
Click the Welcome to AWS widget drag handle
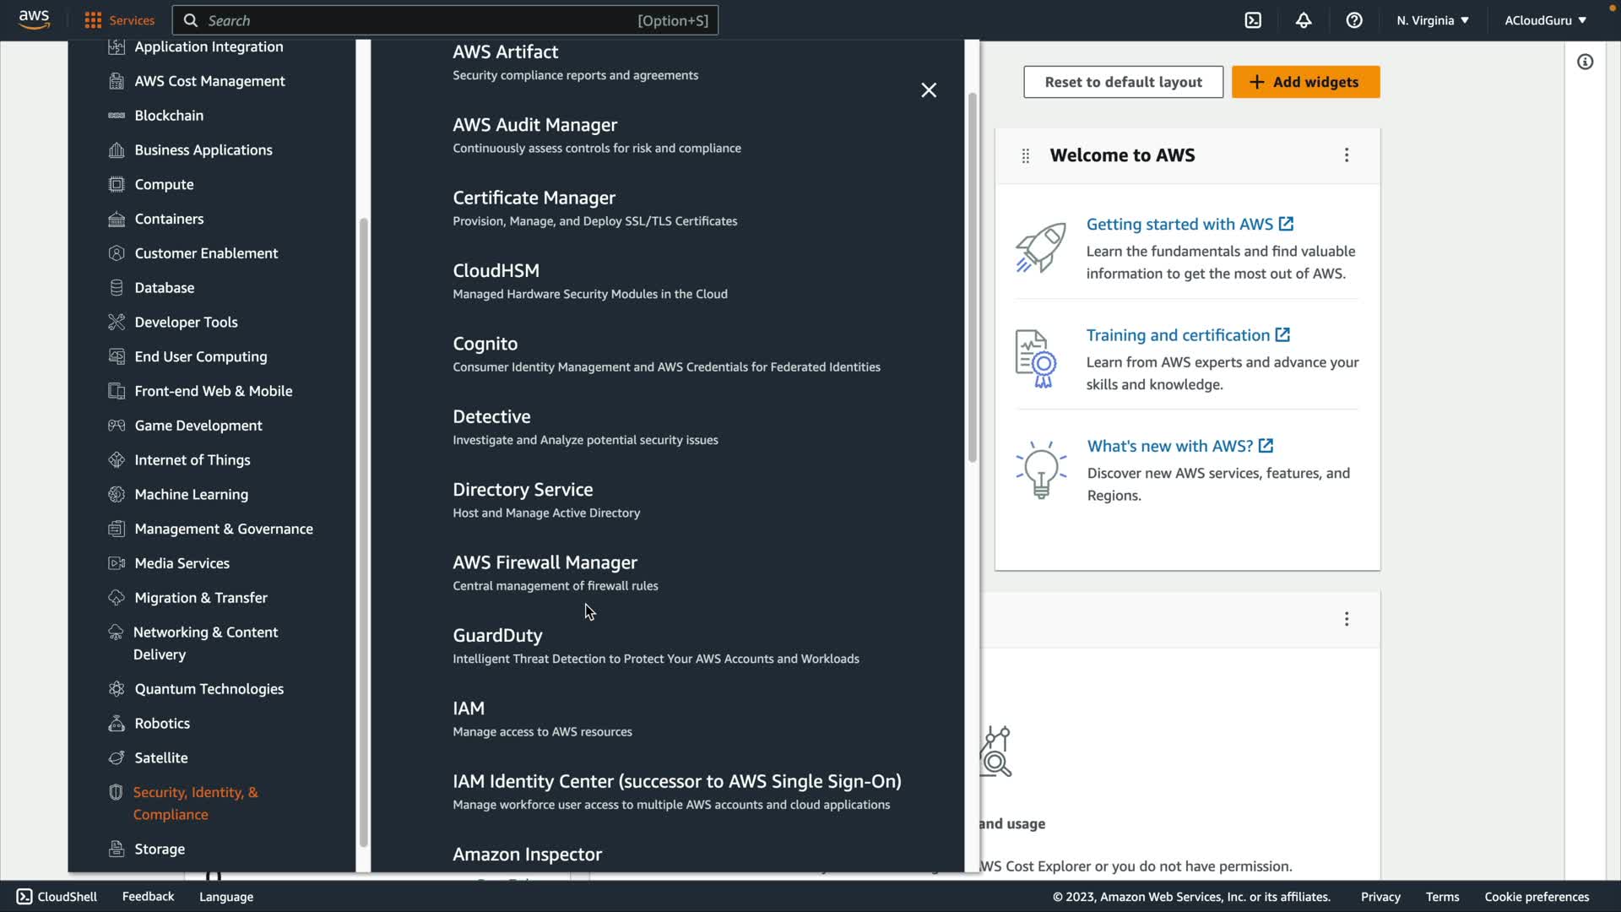pyautogui.click(x=1026, y=155)
